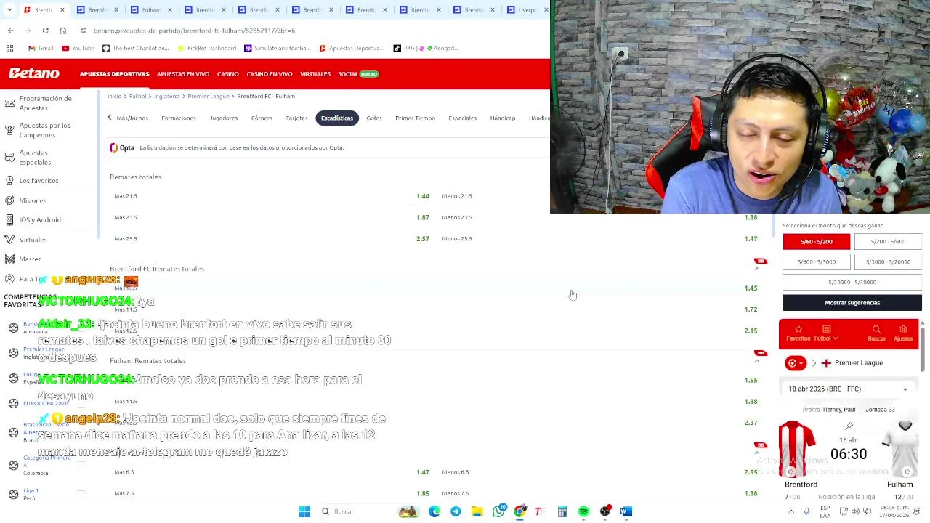Select the S/3000 - S/20000 amount
The width and height of the screenshot is (930, 523).
pos(888,261)
